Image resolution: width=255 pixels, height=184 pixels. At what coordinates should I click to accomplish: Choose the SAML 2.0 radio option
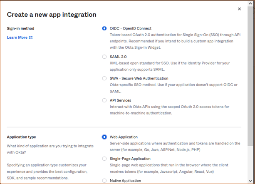tap(104, 57)
